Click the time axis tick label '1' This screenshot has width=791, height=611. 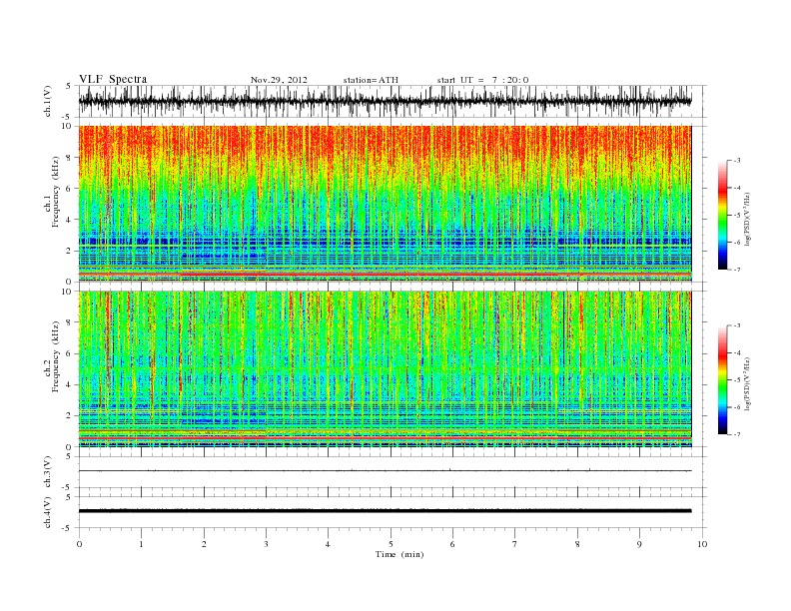(141, 544)
